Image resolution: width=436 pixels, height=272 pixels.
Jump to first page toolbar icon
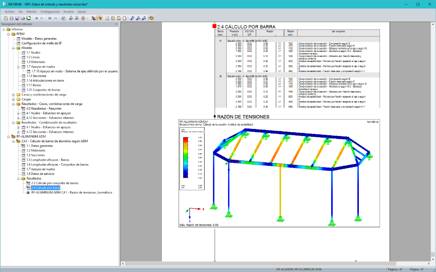pyautogui.click(x=50, y=18)
